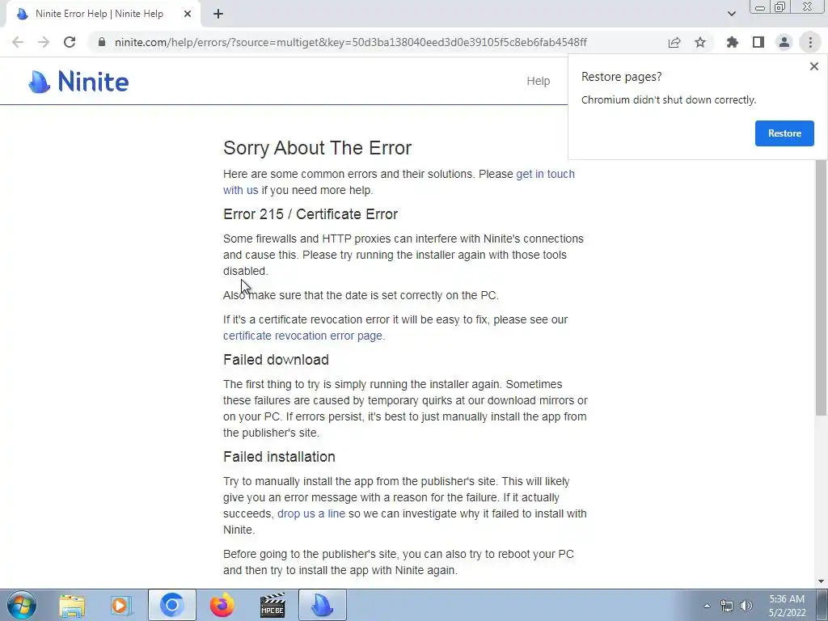Share this page using the share icon
The height and width of the screenshot is (621, 828).
click(x=674, y=42)
